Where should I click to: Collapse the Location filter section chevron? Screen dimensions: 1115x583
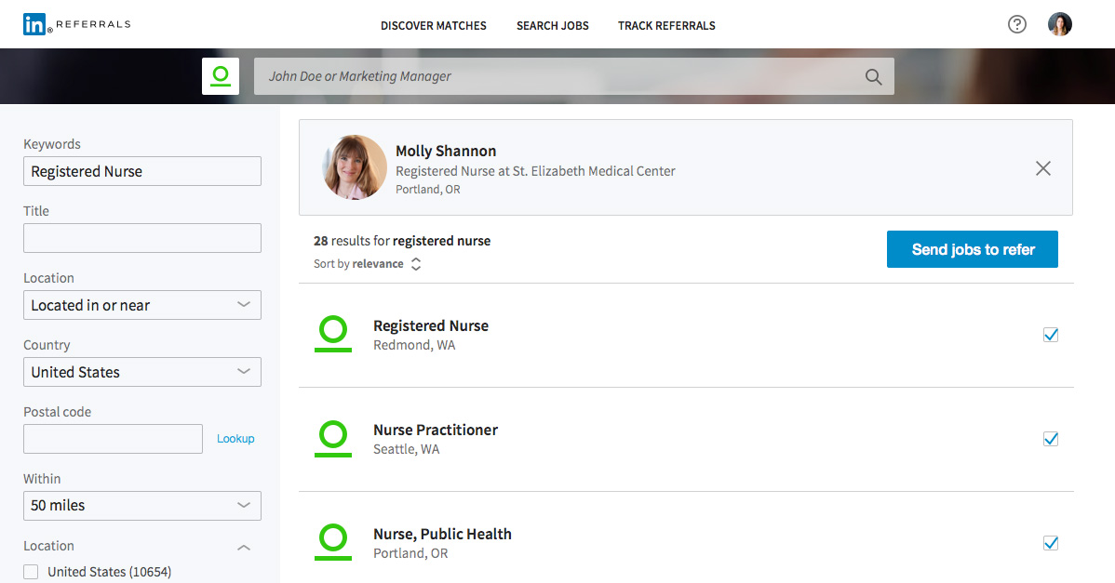coord(244,547)
